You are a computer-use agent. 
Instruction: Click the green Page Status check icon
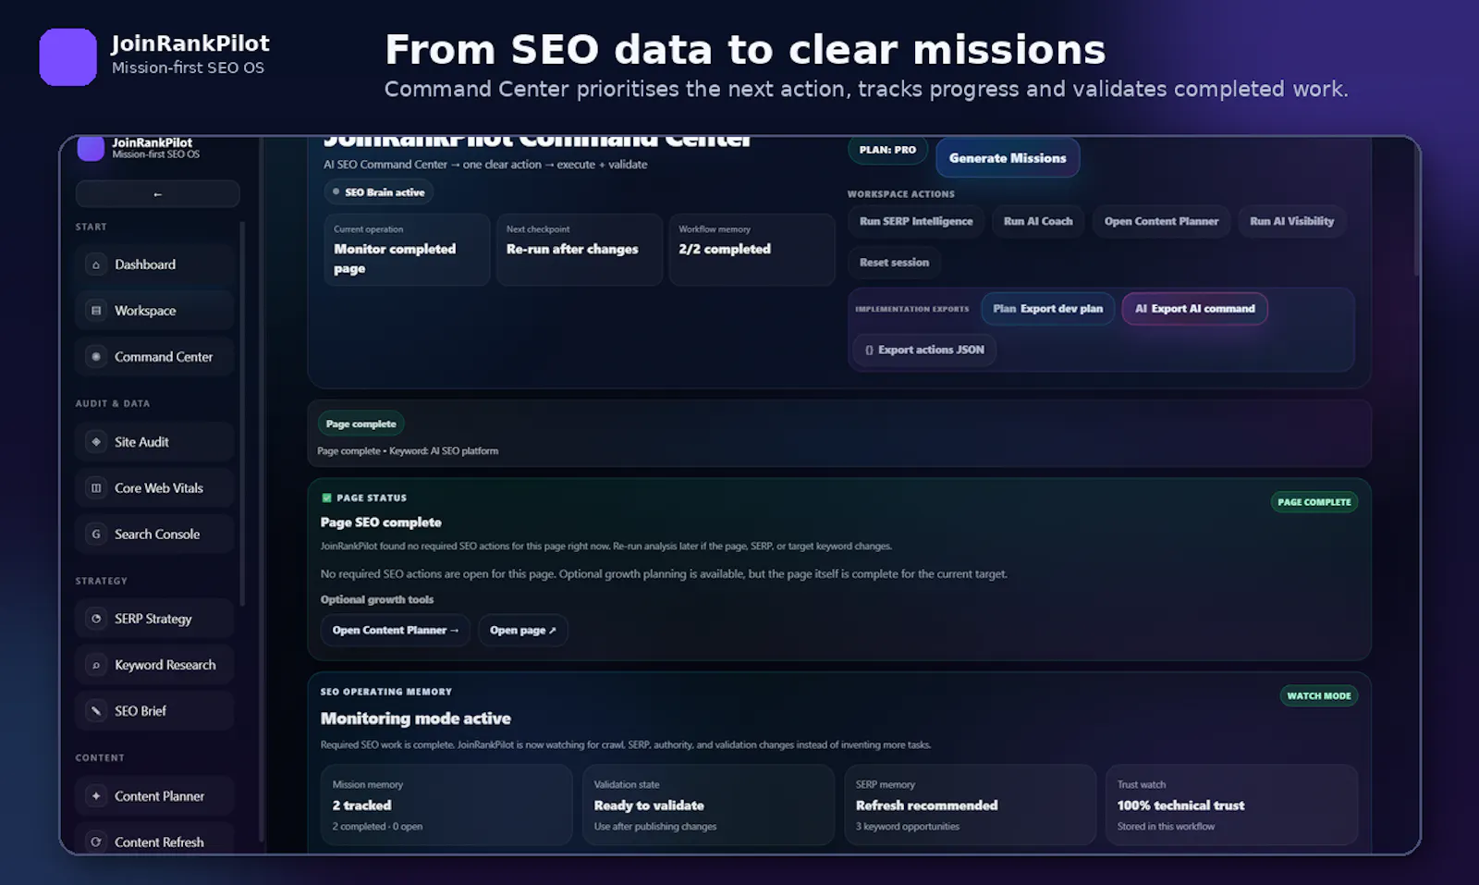(326, 498)
